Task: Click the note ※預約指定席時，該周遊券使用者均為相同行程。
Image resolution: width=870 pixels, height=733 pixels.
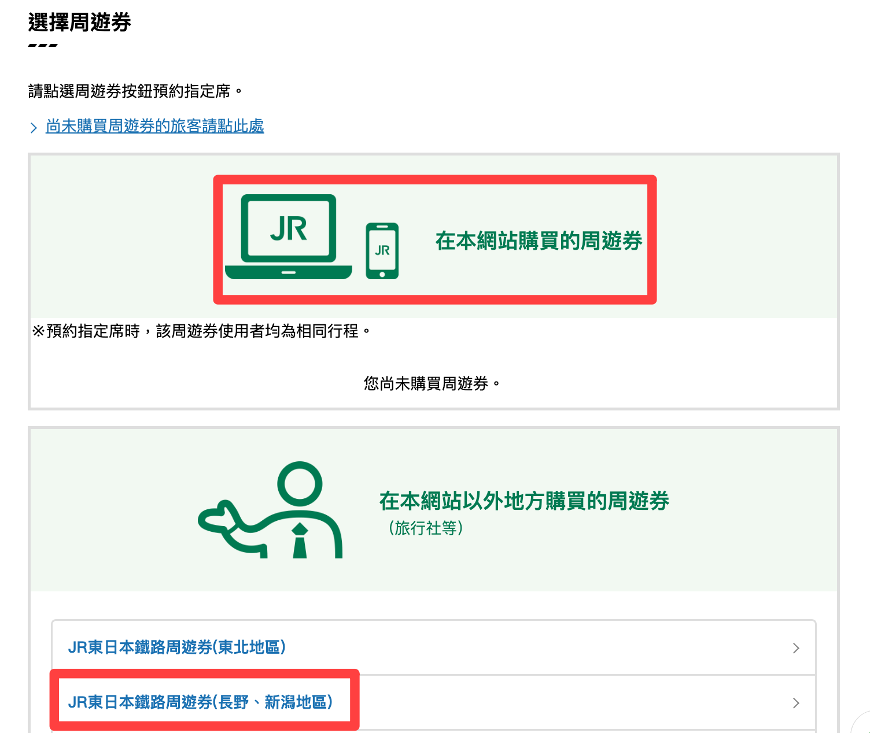Action: pyautogui.click(x=201, y=331)
